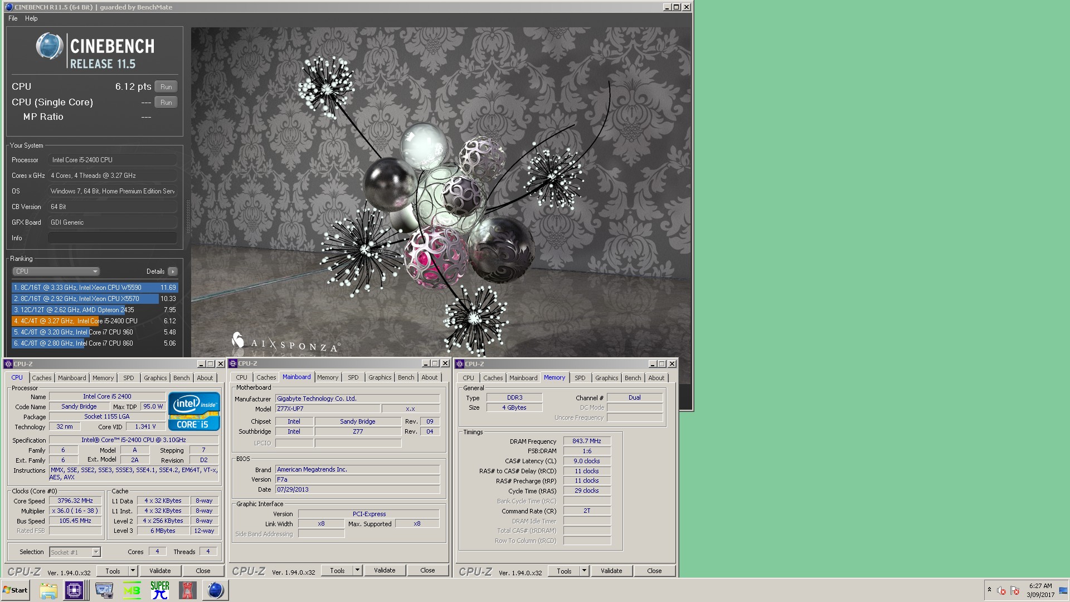Click Core Speed value 3796.32 MHz
Screen dimensions: 1070x602
(x=75, y=501)
